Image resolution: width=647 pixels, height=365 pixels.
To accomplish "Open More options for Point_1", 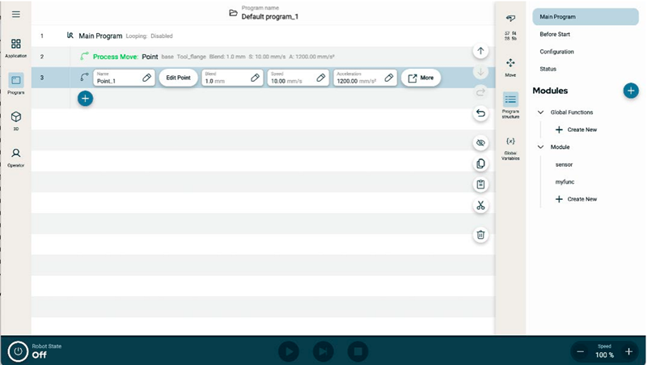I will point(421,78).
